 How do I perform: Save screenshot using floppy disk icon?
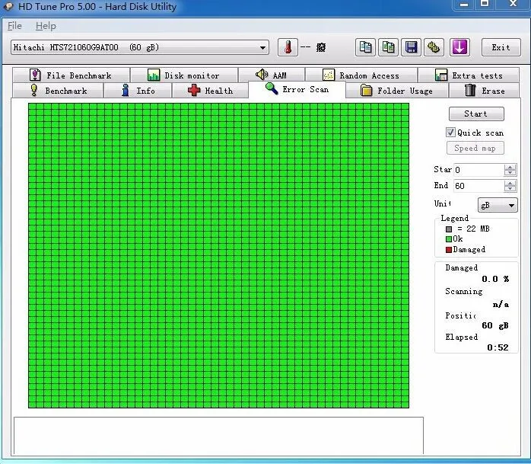(411, 47)
